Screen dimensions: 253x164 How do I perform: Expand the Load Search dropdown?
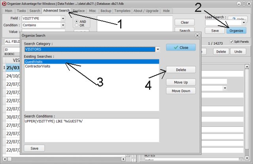point(244,23)
